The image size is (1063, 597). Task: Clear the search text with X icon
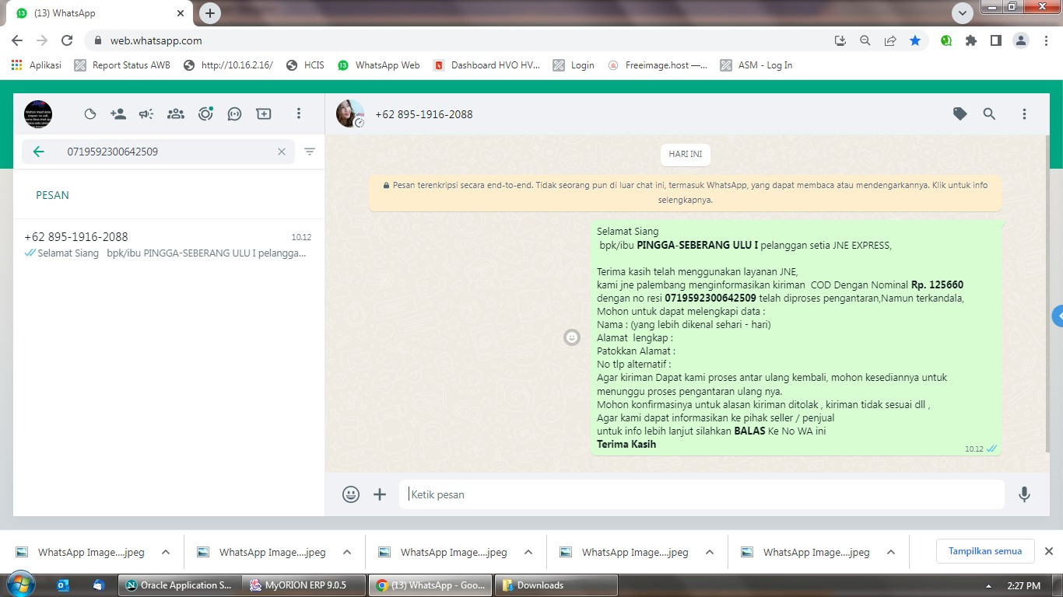pos(282,152)
